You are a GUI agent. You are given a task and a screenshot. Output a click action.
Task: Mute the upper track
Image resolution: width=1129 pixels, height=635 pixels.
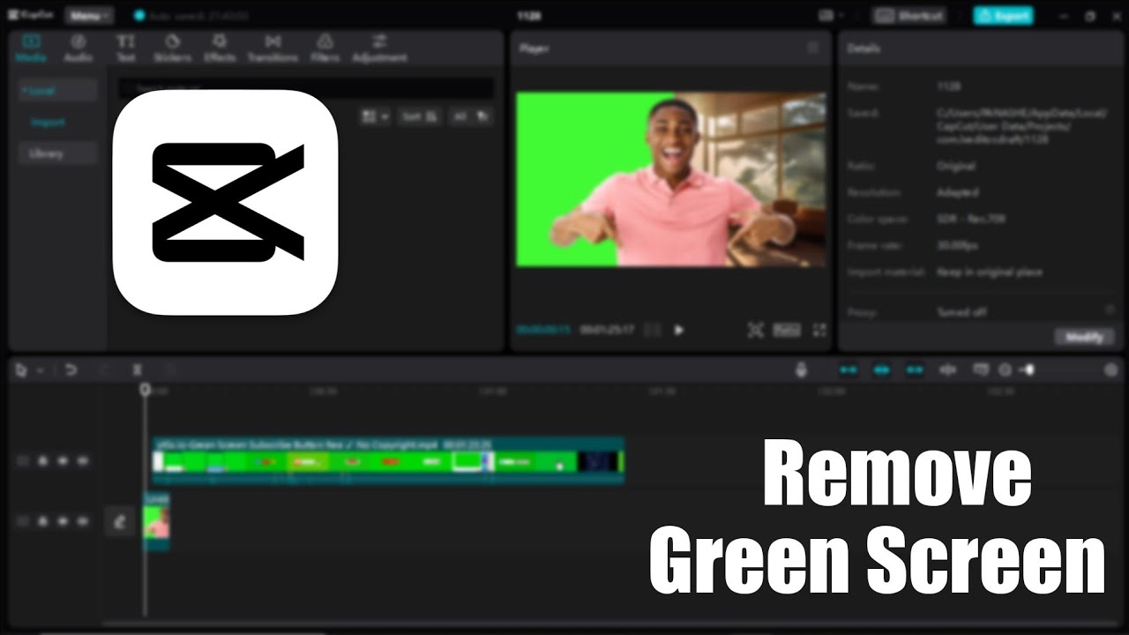click(x=82, y=461)
